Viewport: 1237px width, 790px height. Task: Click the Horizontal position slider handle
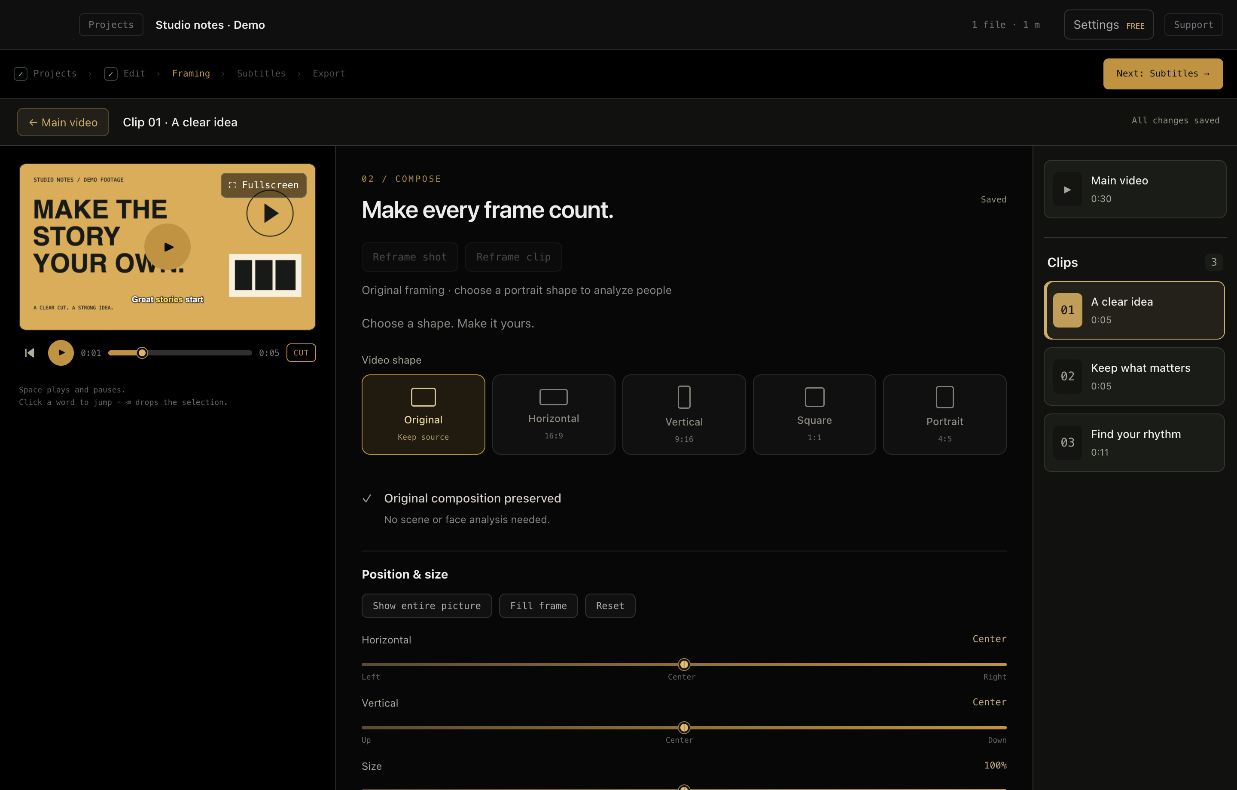click(x=684, y=664)
